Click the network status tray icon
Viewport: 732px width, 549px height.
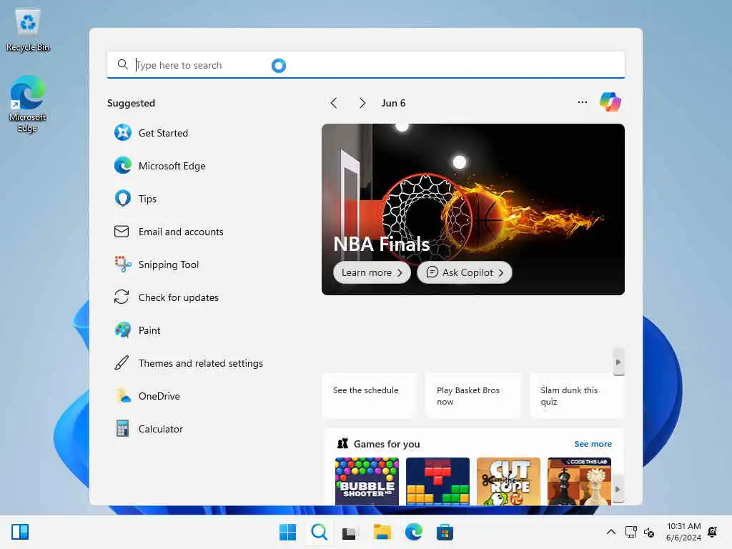(x=630, y=532)
